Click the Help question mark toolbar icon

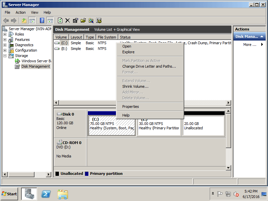42,21
